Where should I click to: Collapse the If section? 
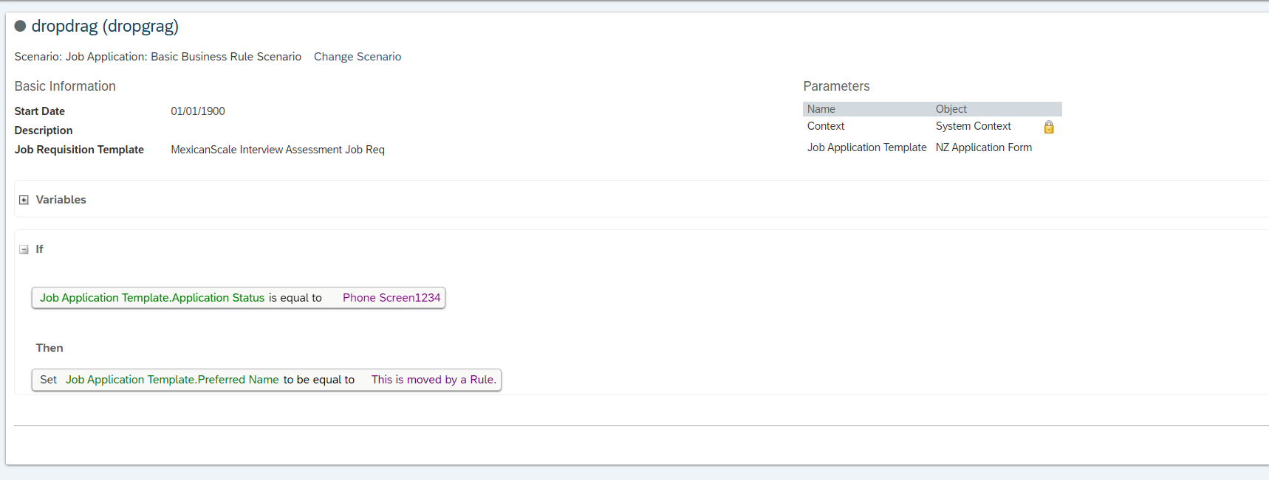click(24, 249)
